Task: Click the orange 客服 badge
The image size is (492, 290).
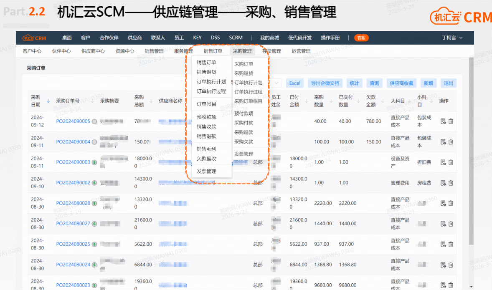Action: click(x=361, y=38)
